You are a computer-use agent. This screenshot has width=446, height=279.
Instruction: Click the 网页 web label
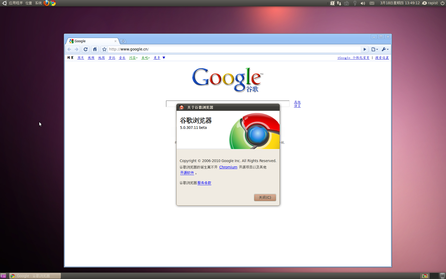tap(70, 58)
